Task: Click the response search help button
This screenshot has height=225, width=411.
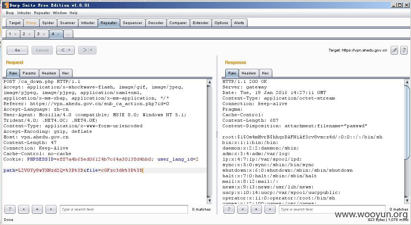Action: (x=229, y=209)
